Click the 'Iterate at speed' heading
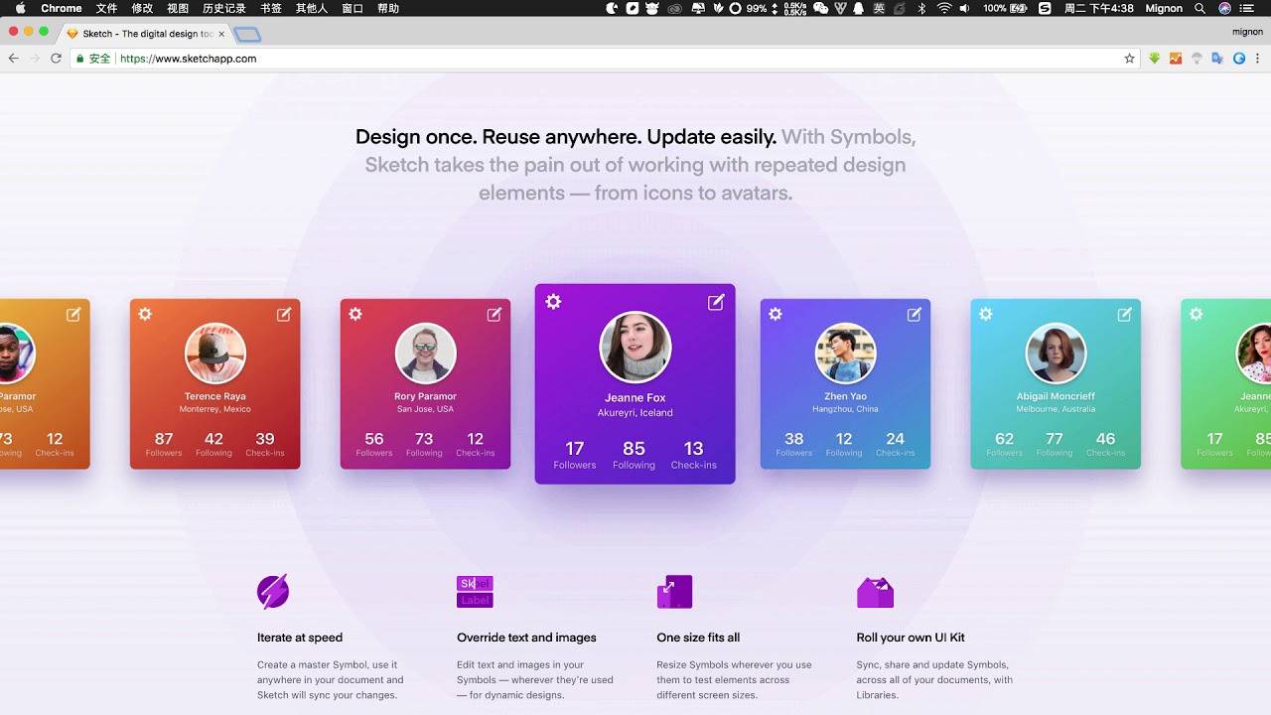 tap(300, 638)
